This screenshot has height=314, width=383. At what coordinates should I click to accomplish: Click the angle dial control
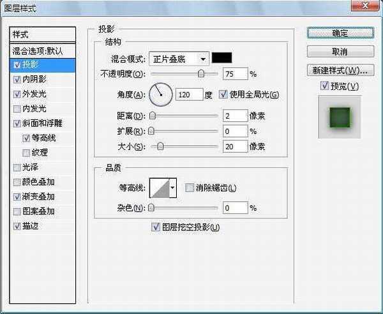(161, 95)
